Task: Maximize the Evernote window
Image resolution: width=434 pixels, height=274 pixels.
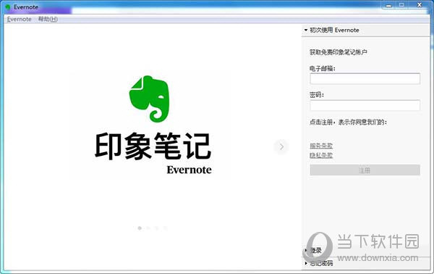Action: pyautogui.click(x=401, y=5)
